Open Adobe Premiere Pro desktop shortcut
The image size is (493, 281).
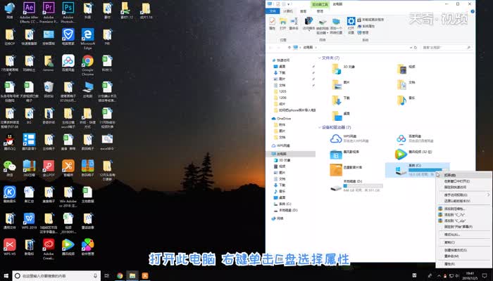(x=49, y=13)
